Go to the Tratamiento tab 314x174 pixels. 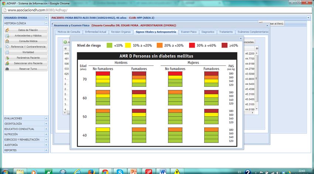(x=226, y=32)
